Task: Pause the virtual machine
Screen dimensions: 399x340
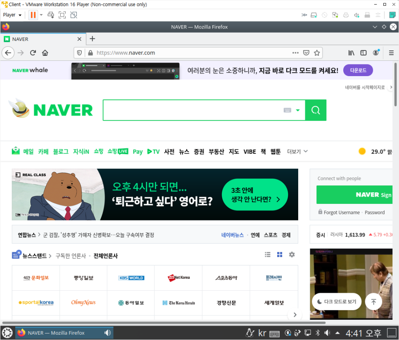Action: (33, 15)
